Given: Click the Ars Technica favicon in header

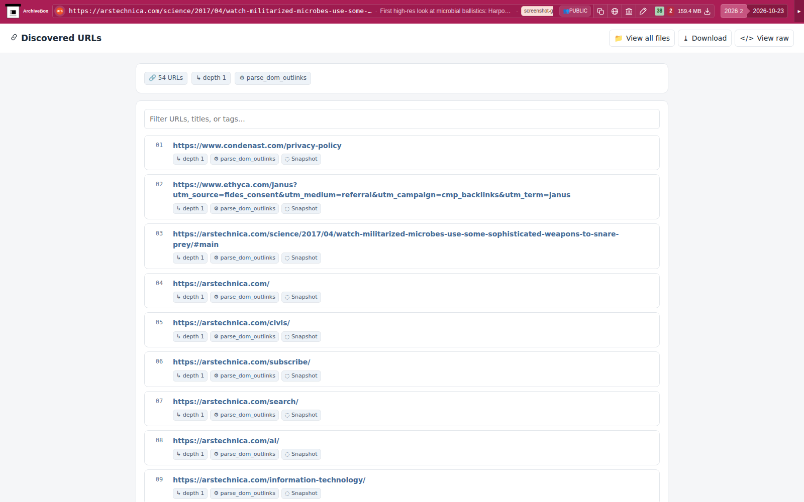Looking at the screenshot, I should pos(60,11).
